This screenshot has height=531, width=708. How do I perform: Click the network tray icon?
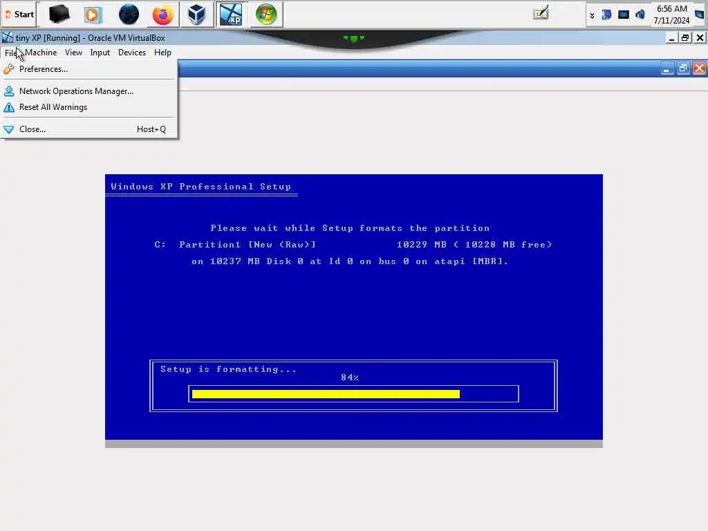(606, 15)
